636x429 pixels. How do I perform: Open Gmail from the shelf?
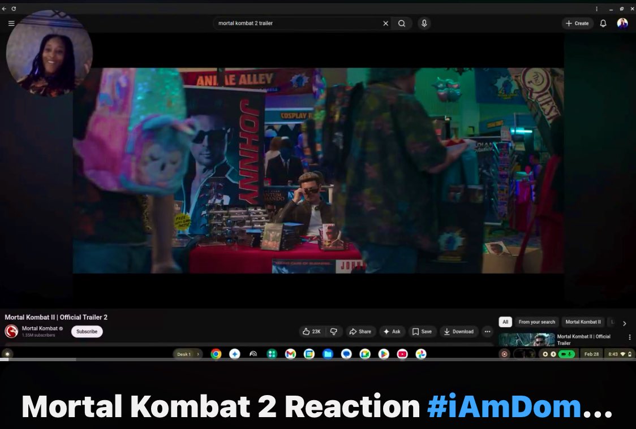290,354
